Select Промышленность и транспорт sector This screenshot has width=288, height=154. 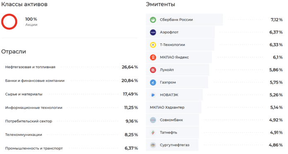[x=72, y=148]
